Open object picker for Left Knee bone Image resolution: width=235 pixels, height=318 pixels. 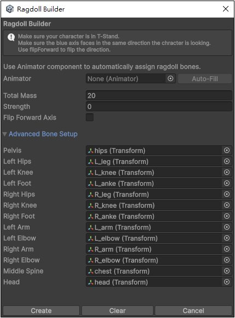pos(227,172)
